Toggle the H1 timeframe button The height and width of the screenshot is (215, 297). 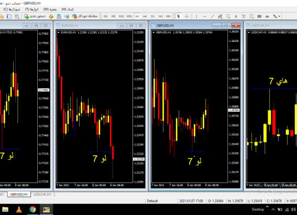[x=137, y=16]
